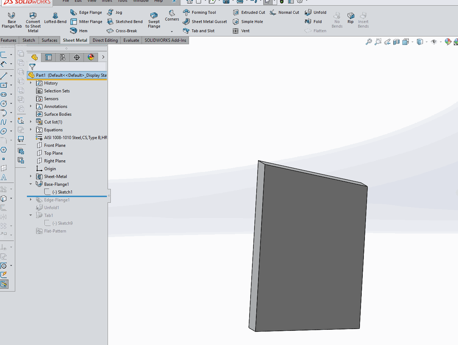Select Right Plane in feature tree
The height and width of the screenshot is (345, 458).
pos(51,161)
